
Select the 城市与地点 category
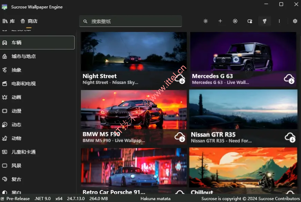37,56
